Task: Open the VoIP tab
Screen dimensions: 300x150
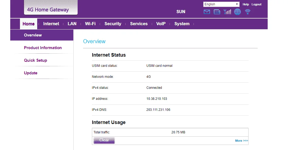Action: tap(161, 24)
